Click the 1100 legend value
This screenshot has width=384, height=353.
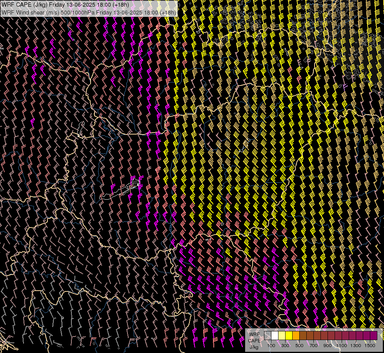[x=341, y=346]
